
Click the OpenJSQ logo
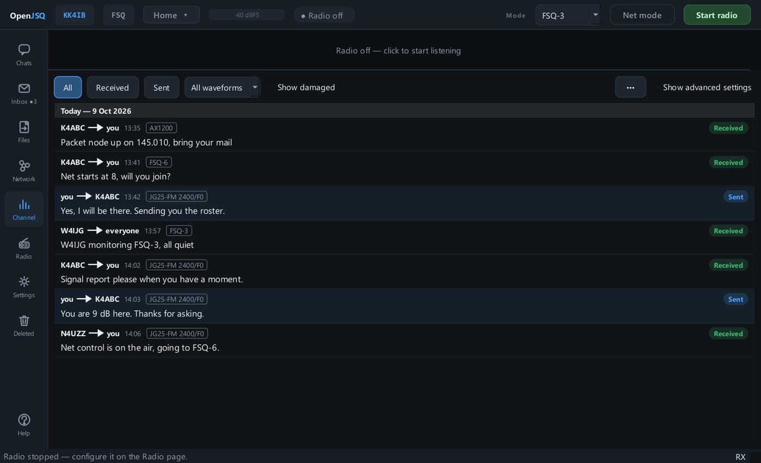[27, 15]
